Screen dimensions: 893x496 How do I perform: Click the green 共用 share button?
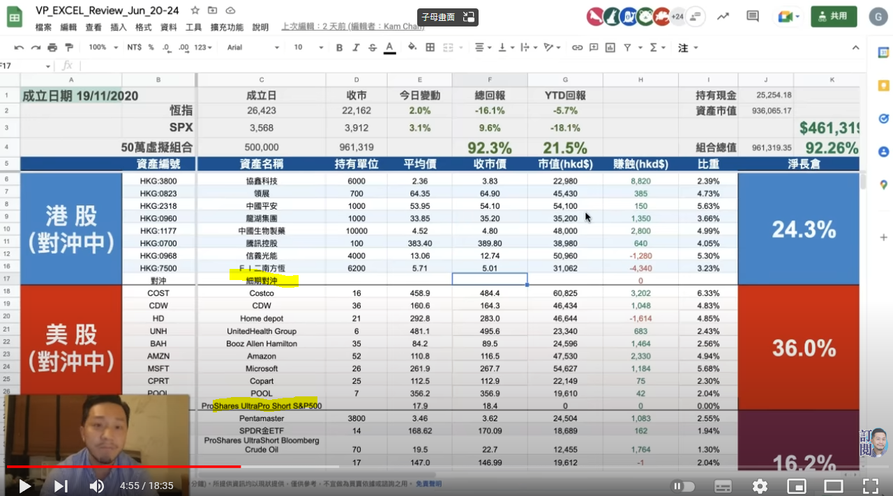834,17
